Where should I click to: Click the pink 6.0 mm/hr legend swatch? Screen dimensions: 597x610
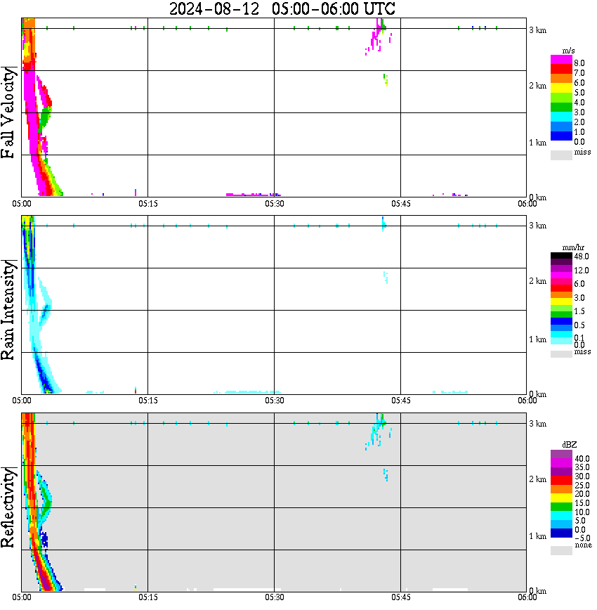click(x=561, y=282)
